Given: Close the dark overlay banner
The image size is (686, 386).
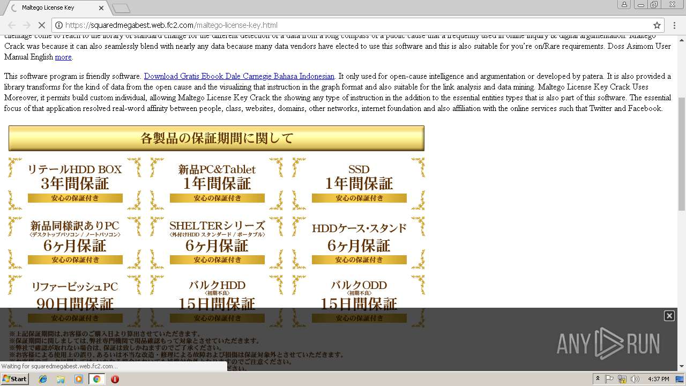Looking at the screenshot, I should point(669,316).
